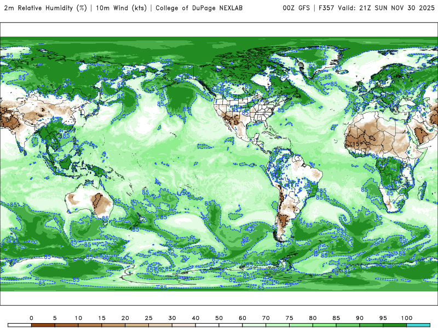438x328 pixels.
Task: Click the '5' legend label
Action: tap(55, 318)
